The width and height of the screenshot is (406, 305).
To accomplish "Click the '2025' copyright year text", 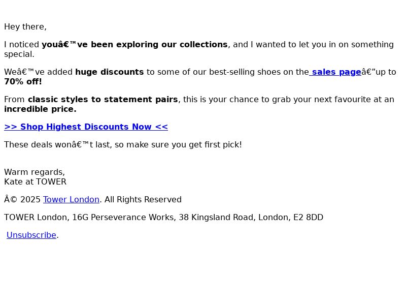I will (30, 199).
